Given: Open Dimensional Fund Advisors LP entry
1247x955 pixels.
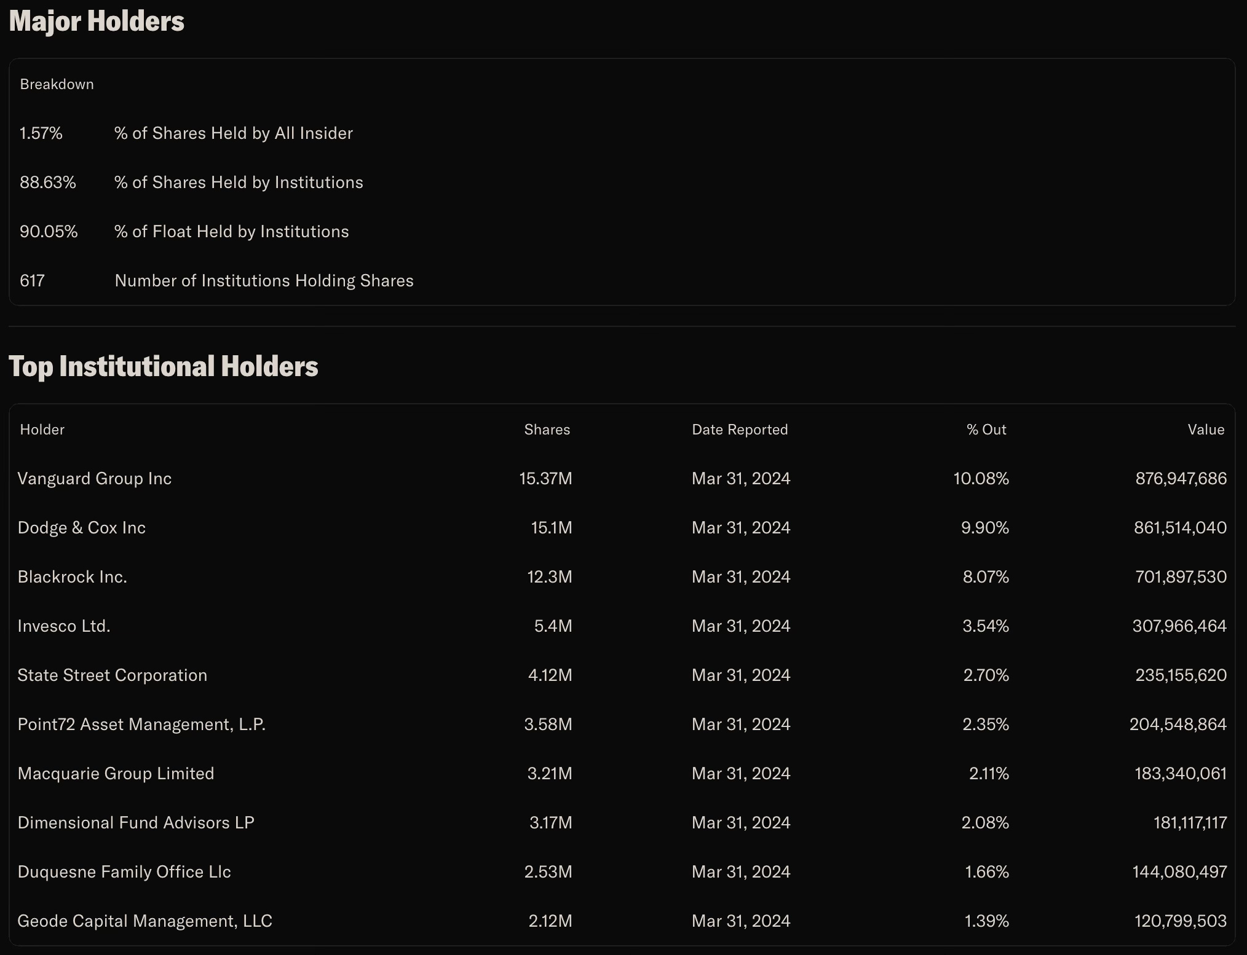Looking at the screenshot, I should (136, 823).
